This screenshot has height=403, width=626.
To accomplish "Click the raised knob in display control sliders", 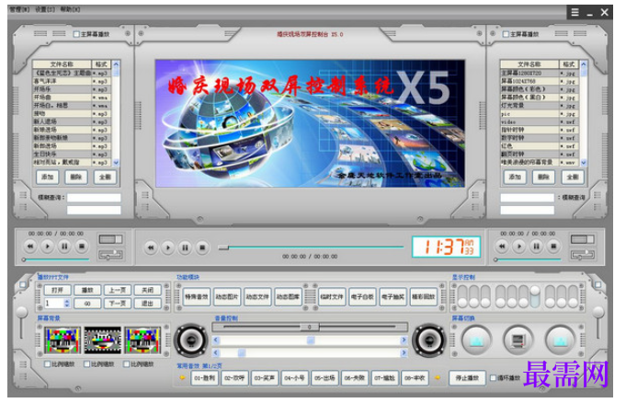I will tap(535, 291).
